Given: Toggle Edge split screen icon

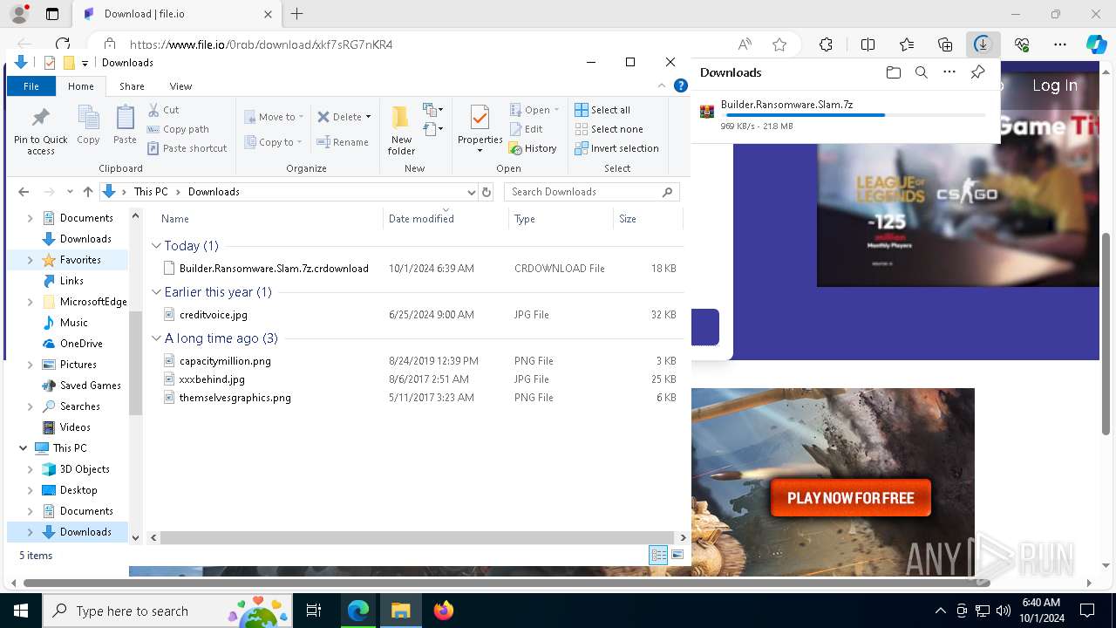Looking at the screenshot, I should (868, 44).
